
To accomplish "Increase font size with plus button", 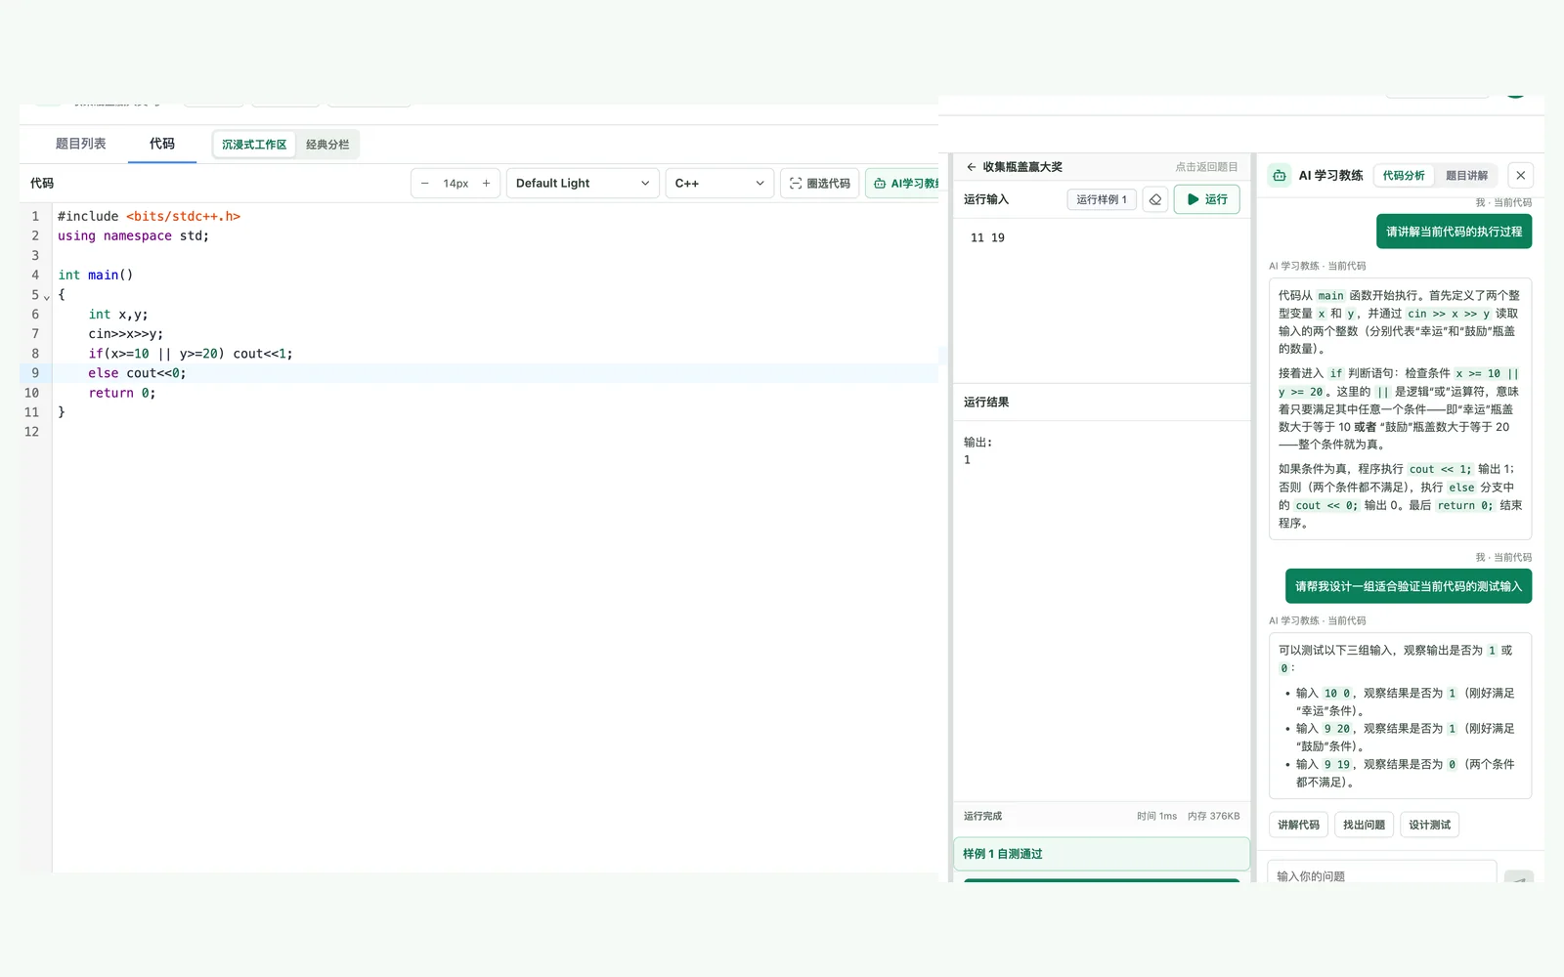I will click(x=486, y=184).
